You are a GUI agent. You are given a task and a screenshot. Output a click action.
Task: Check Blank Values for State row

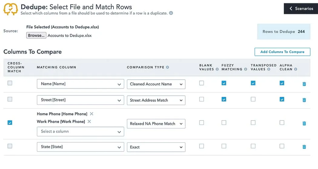[x=201, y=146]
